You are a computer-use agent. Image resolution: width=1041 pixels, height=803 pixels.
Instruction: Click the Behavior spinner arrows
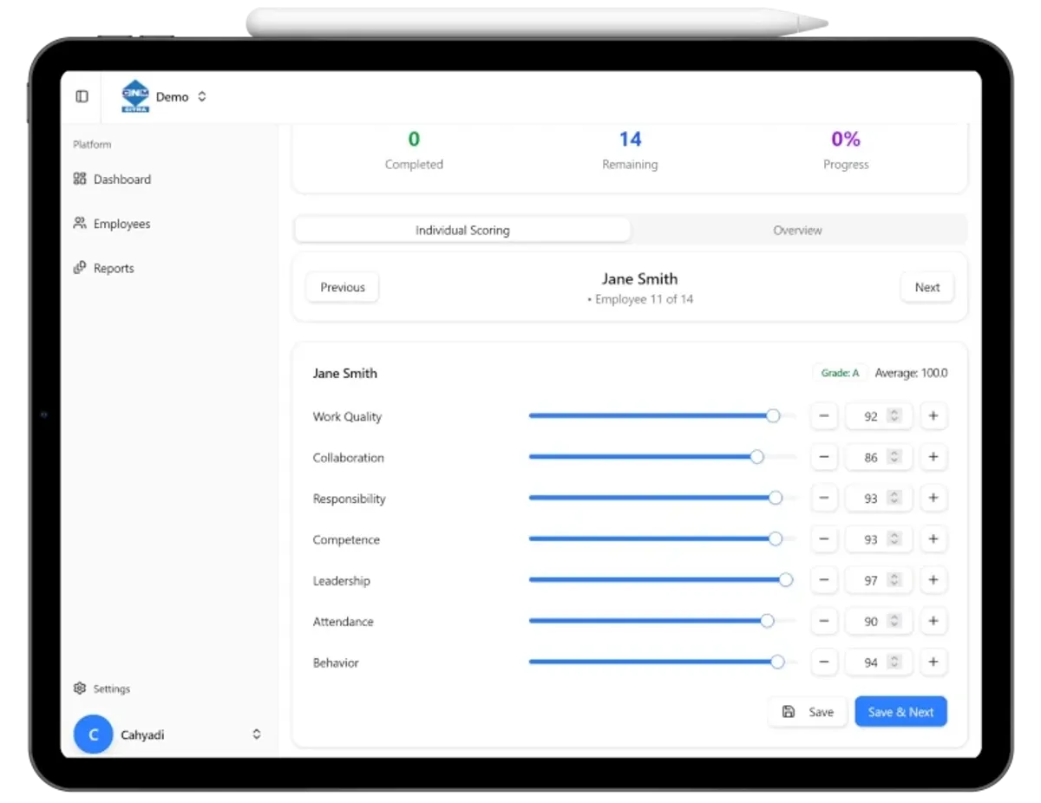[x=894, y=662]
